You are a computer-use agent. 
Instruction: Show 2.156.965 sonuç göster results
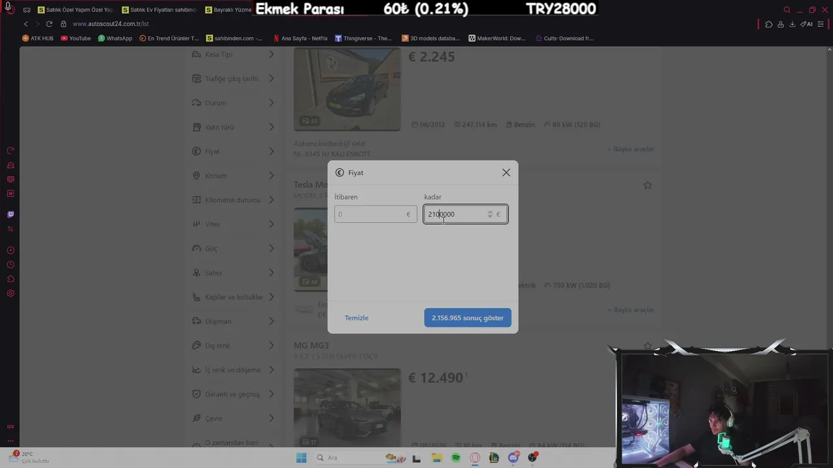(x=468, y=318)
